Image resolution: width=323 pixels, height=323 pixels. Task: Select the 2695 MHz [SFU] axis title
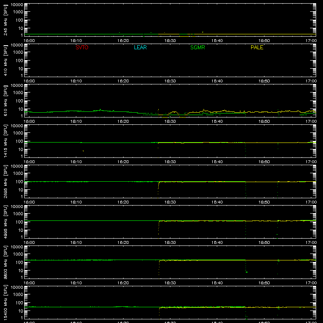[x=6, y=181]
